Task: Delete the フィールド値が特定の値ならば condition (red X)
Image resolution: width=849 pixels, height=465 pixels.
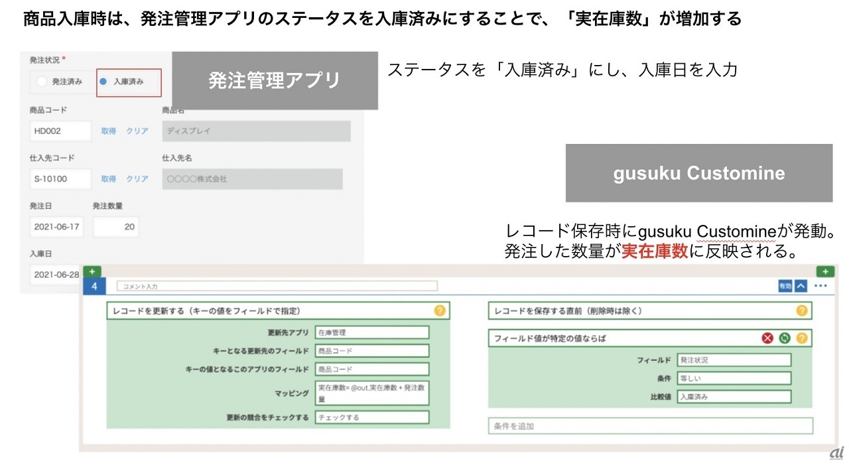Action: [767, 338]
